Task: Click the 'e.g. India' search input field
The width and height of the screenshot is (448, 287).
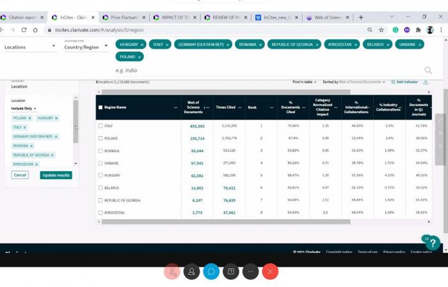Action: 256,70
